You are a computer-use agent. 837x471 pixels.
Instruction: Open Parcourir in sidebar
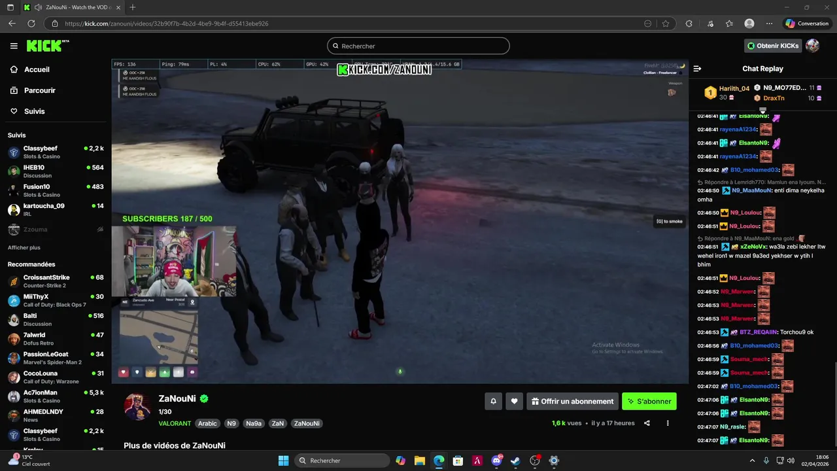[39, 90]
